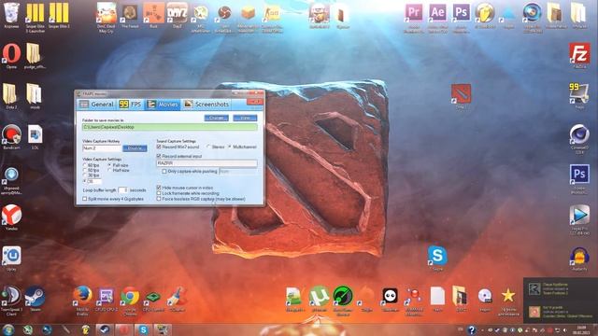Open the Audacity headphones shortcut
598x336 pixels.
(579, 259)
